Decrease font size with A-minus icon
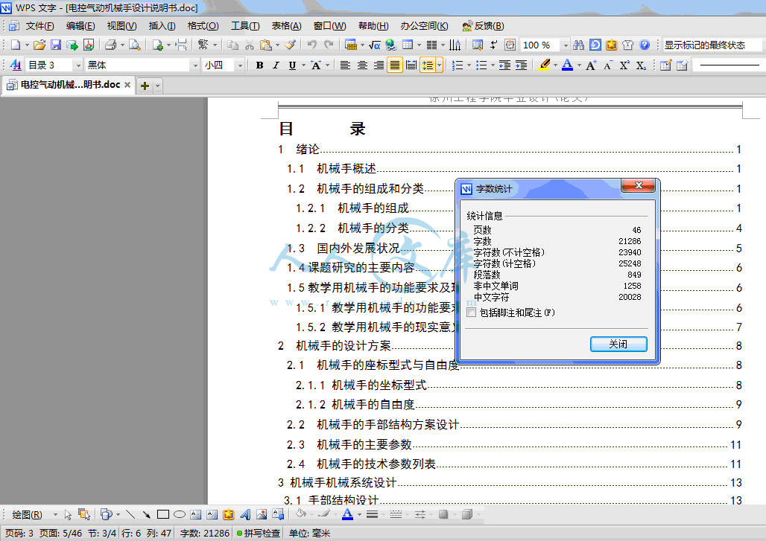This screenshot has width=766, height=541. (x=608, y=65)
